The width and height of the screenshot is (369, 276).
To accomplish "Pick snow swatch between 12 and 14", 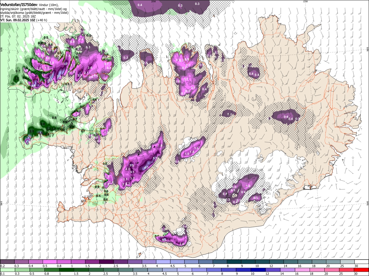I will (276, 262).
